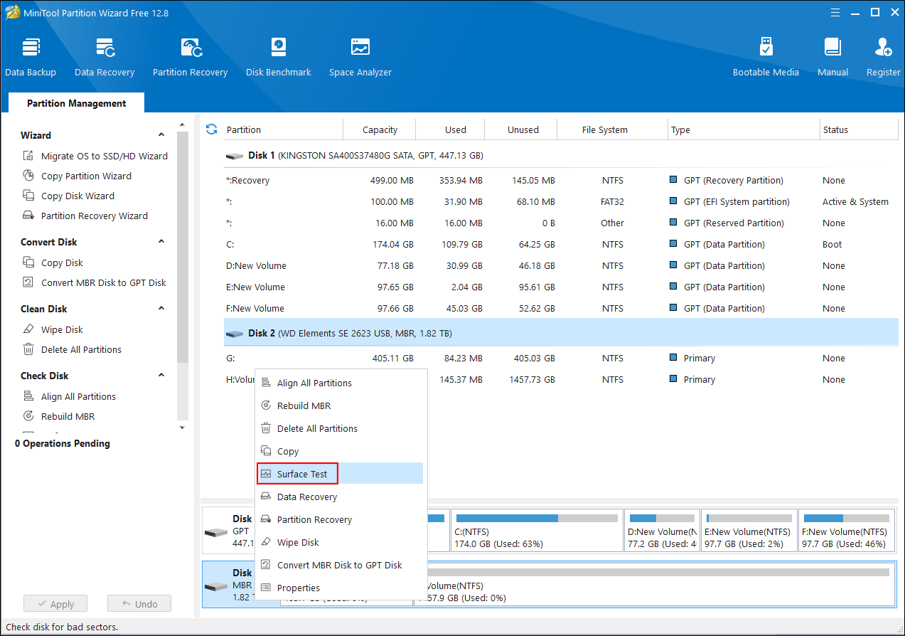Select the C: partition row
Screen dimensions: 905x636
[x=561, y=245]
